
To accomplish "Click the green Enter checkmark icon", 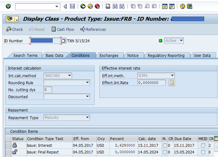I will [x=8, y=6].
